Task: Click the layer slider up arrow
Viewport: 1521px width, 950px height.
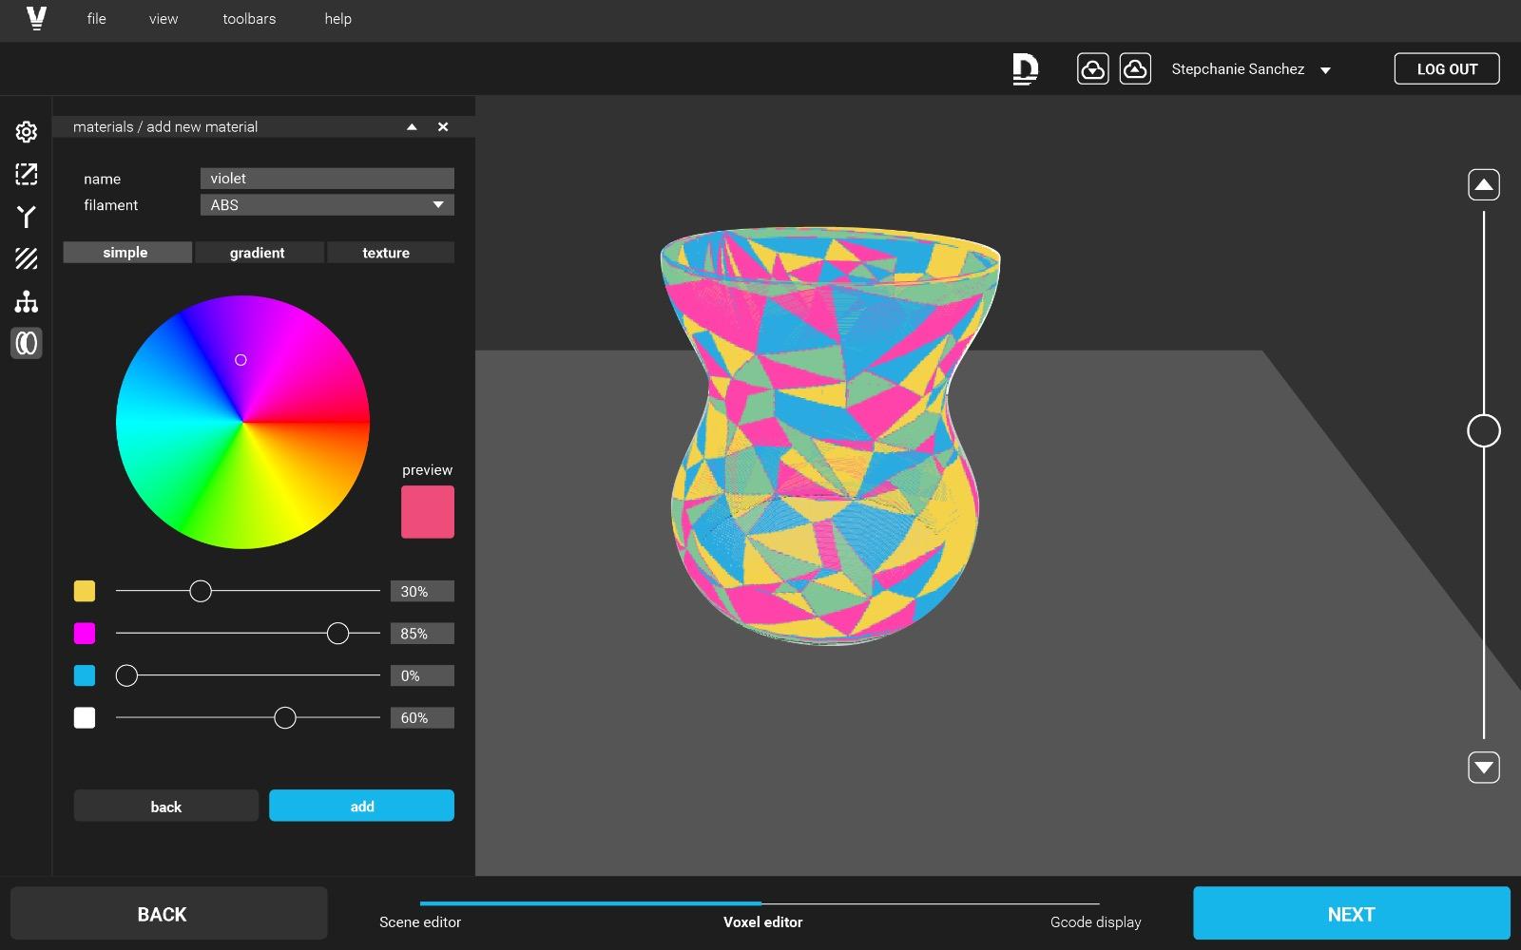Action: pos(1483,184)
